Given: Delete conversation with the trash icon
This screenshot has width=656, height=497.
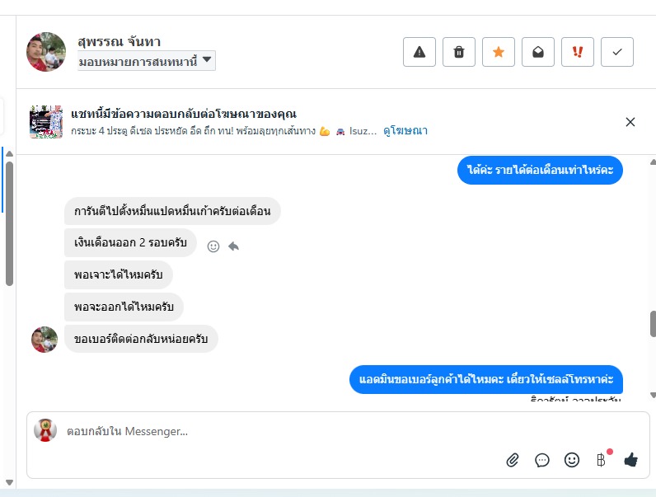Looking at the screenshot, I should [x=459, y=52].
